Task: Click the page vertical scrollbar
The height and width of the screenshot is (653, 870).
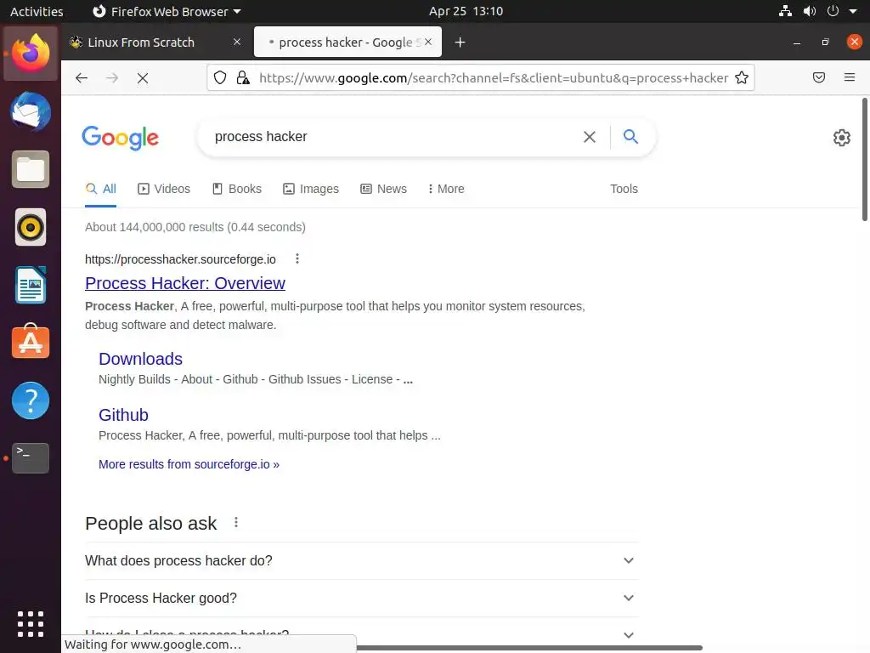Action: coord(864,160)
